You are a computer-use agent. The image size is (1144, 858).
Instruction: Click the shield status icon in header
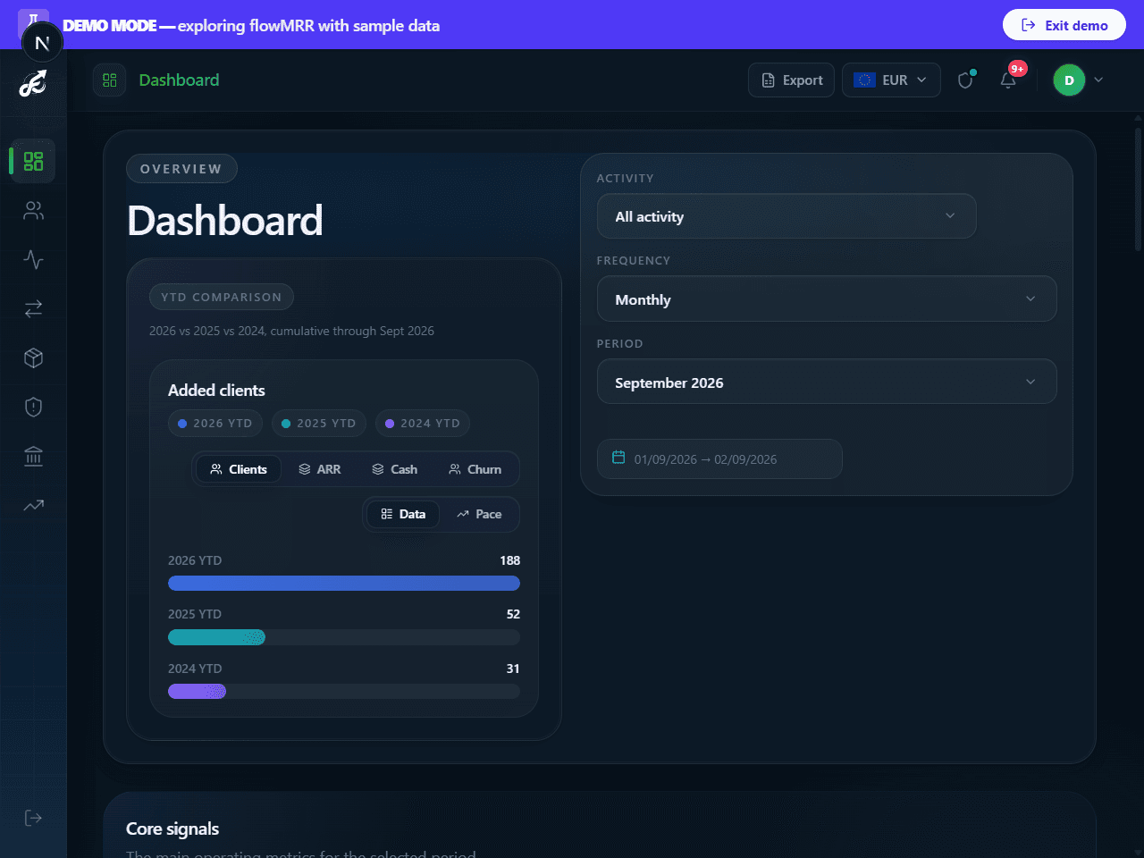965,80
